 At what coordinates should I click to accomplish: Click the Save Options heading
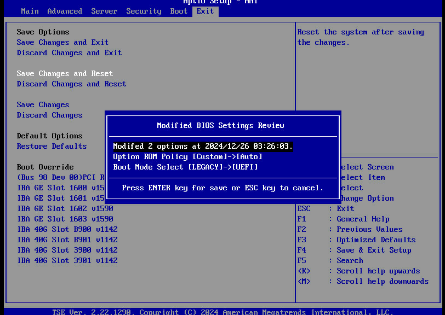pos(43,32)
